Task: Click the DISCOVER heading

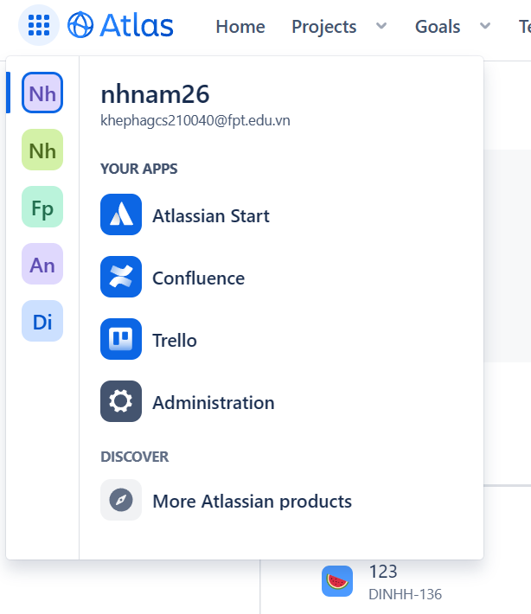Action: coord(134,457)
